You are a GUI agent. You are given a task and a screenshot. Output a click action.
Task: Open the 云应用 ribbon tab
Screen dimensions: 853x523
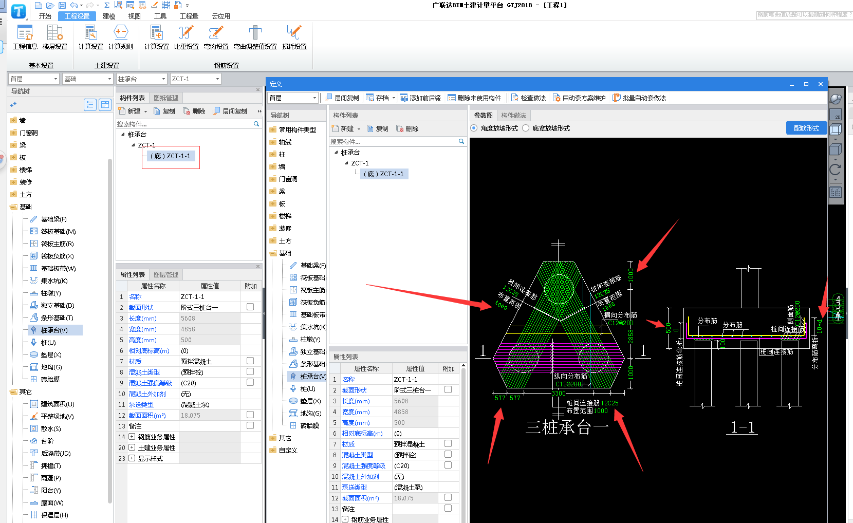[x=221, y=16]
